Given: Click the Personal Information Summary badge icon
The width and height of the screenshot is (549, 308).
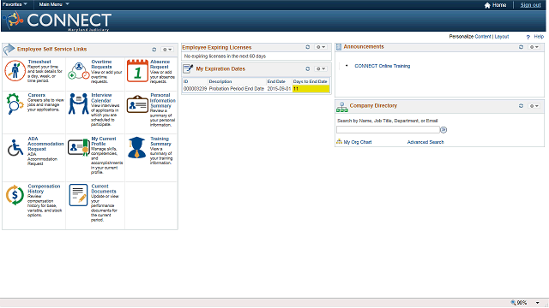Looking at the screenshot, I should click(137, 104).
